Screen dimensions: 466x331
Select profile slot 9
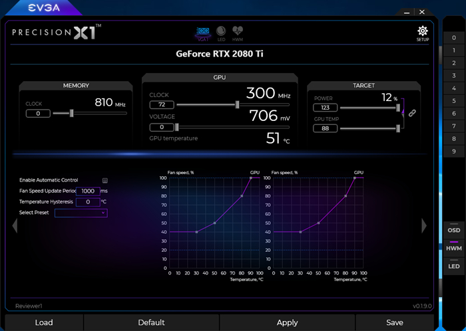[454, 152]
